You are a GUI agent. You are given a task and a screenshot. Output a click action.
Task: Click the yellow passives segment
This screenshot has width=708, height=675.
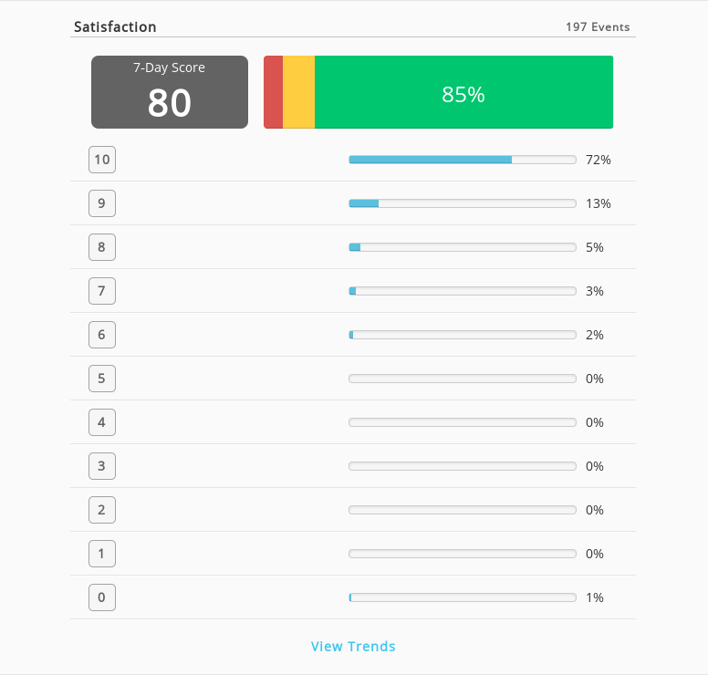tap(299, 92)
